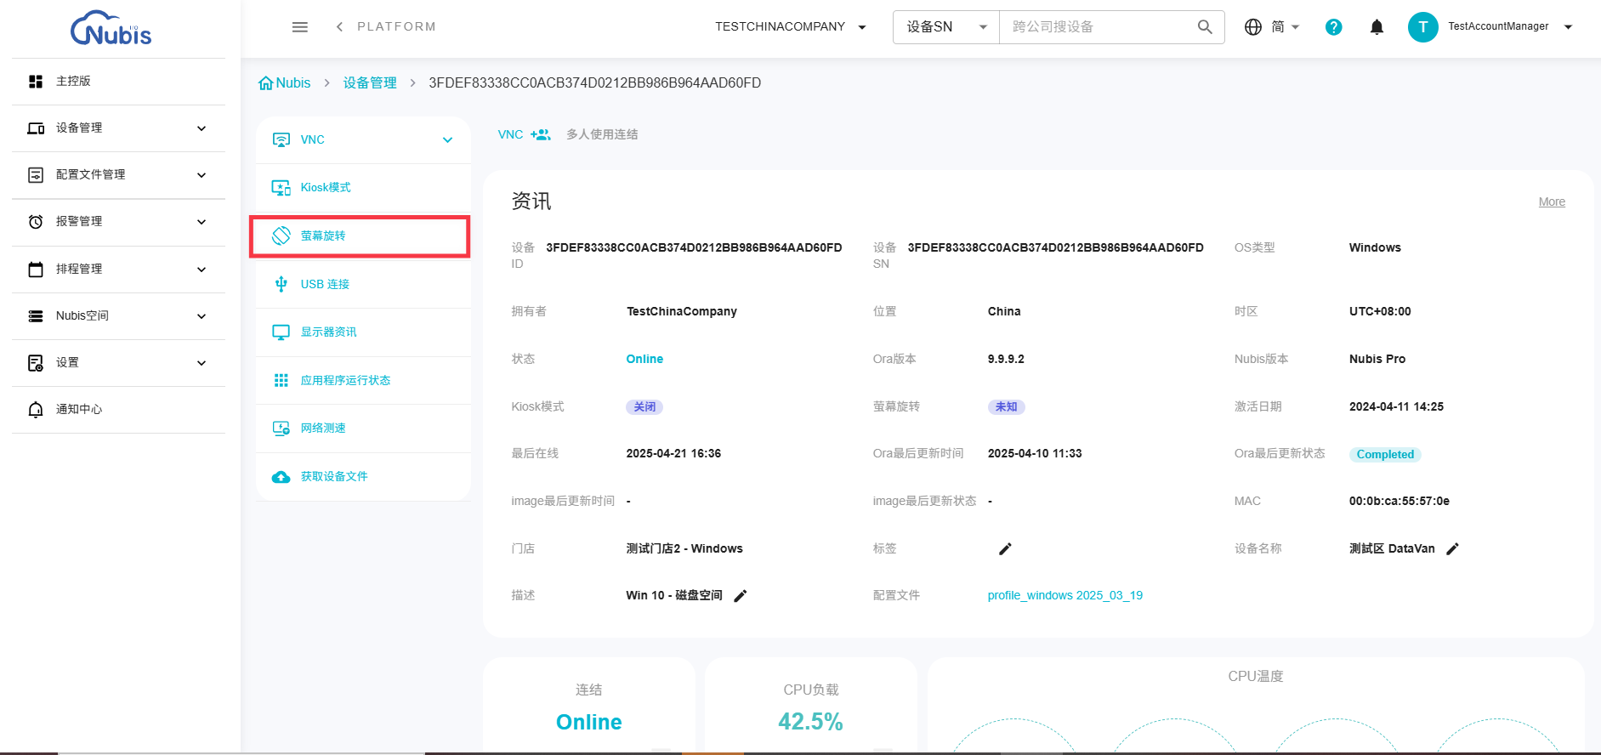Edit device name 测試区 DataVan pencil icon
1601x755 pixels.
[x=1452, y=549]
